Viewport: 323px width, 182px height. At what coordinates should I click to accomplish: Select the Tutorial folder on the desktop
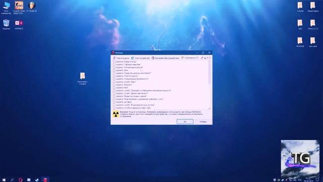pos(300,7)
